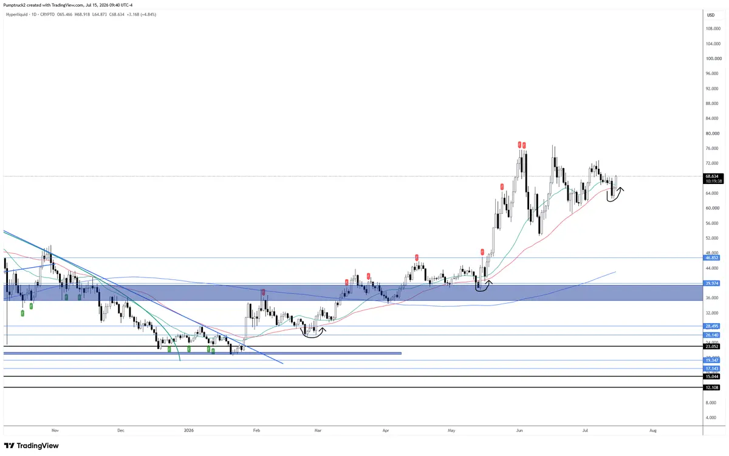729x456 pixels.
Task: Click the 2026 year label on time axis
Action: (x=189, y=430)
